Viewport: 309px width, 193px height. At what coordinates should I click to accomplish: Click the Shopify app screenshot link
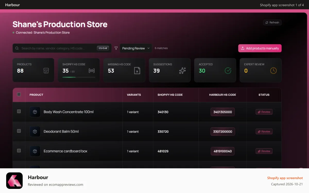point(285,178)
